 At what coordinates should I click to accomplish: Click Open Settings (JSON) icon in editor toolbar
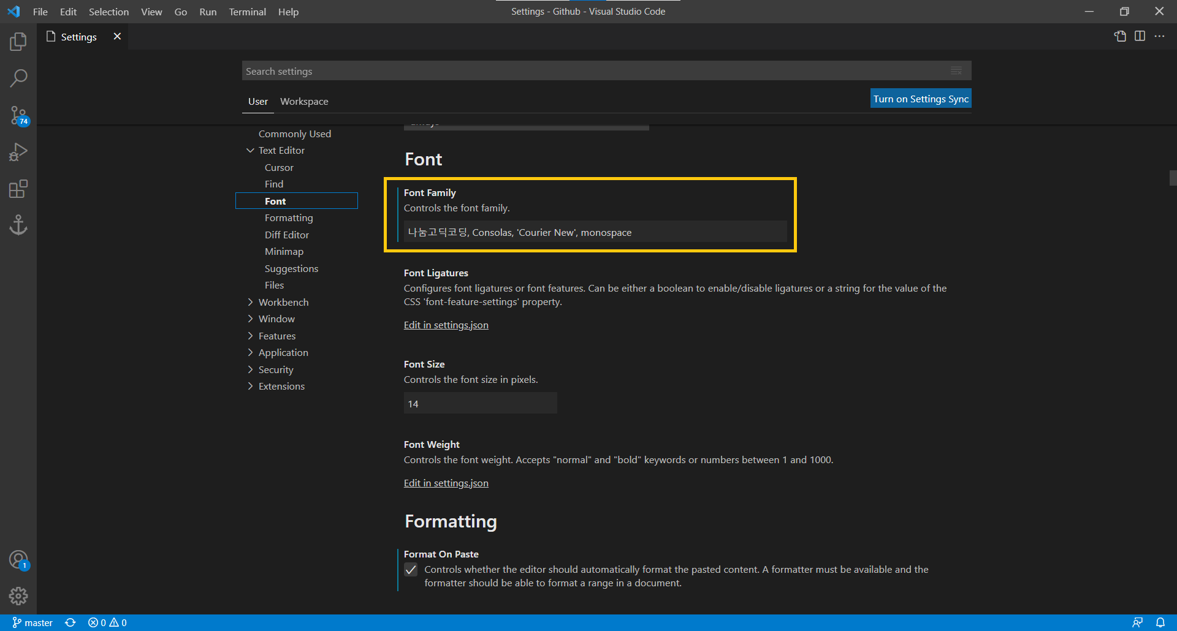1120,36
